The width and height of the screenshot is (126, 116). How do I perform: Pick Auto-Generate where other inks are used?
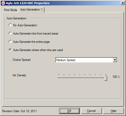coord(10,50)
